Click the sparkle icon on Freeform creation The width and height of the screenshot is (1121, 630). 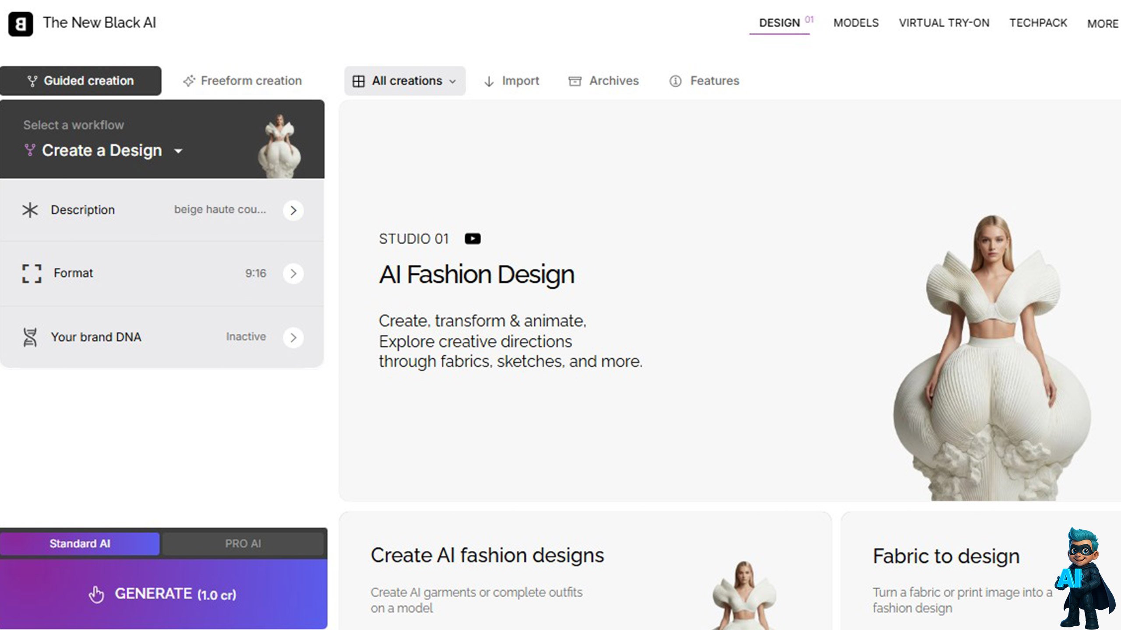pos(189,81)
